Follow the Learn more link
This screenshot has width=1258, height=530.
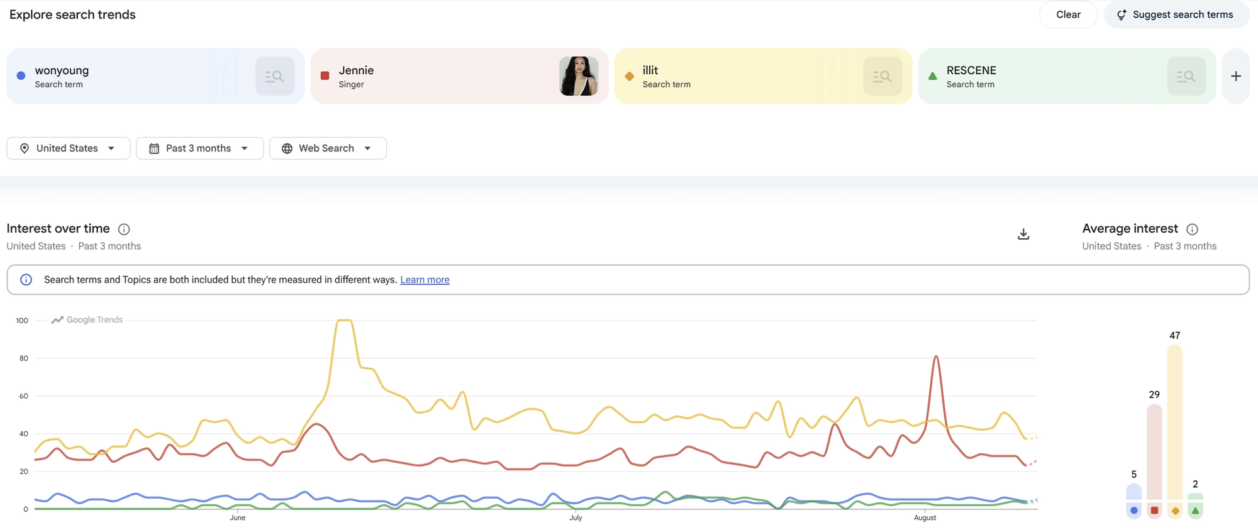425,280
